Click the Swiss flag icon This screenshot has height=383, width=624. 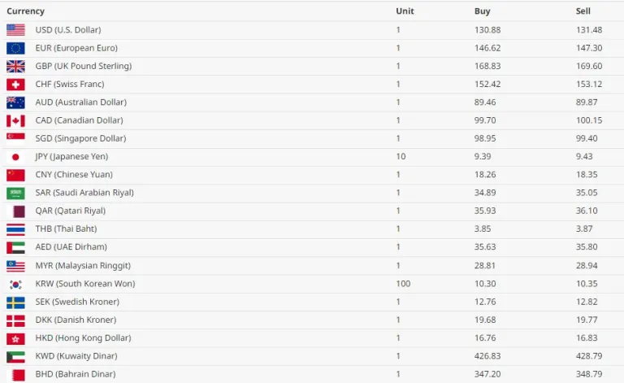15,85
